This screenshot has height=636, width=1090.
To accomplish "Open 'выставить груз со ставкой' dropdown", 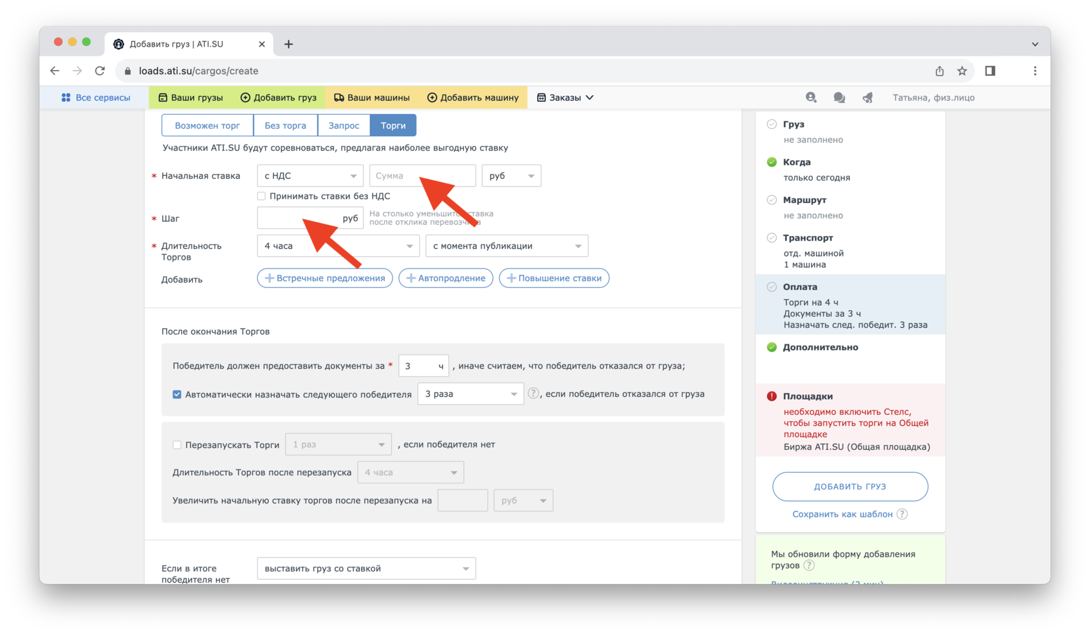I will [x=367, y=568].
